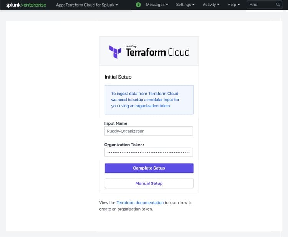
Task: Follow the organization token link
Action: point(152,106)
